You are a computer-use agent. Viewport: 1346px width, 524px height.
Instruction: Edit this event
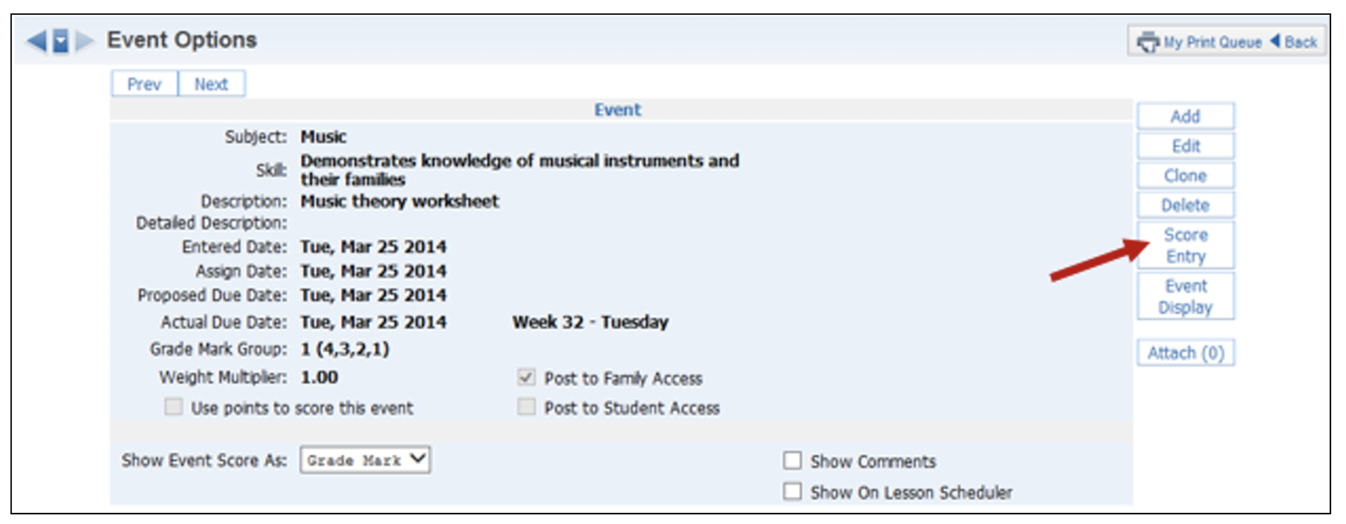click(1185, 146)
